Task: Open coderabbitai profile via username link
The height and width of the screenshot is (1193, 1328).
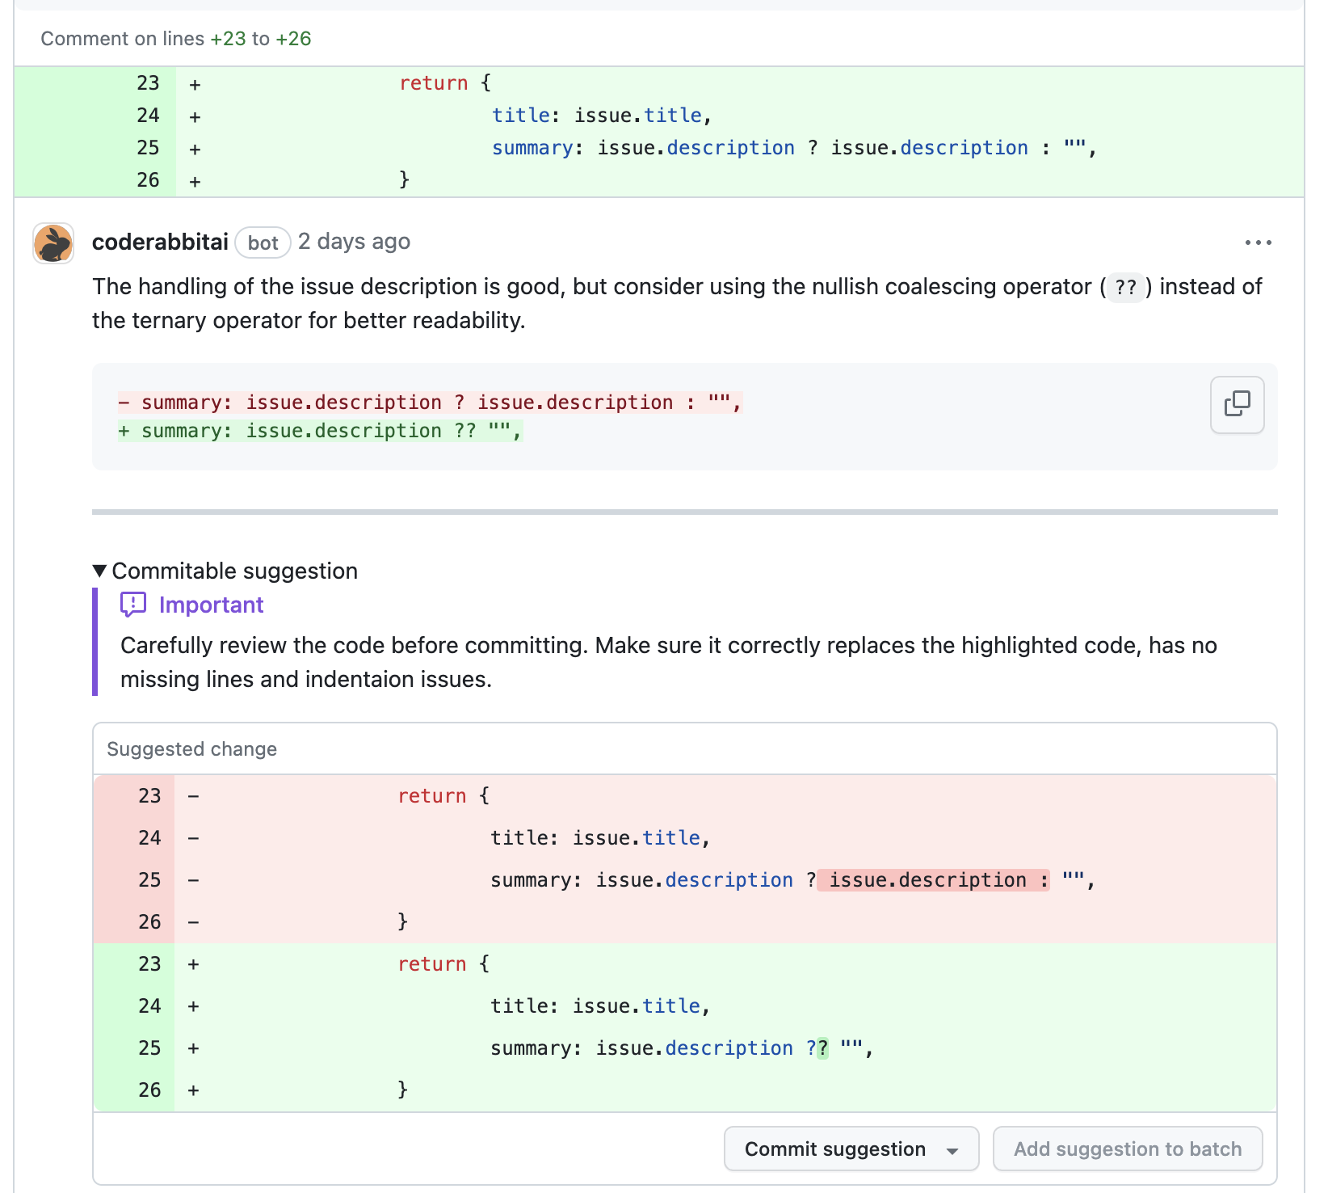Action: 160,241
